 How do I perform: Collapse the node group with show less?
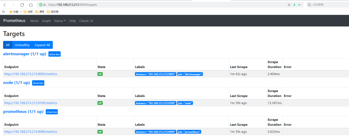pos(38,83)
